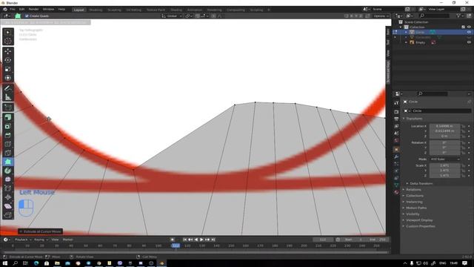Switch to the Layout workspace tab

[x=79, y=10]
